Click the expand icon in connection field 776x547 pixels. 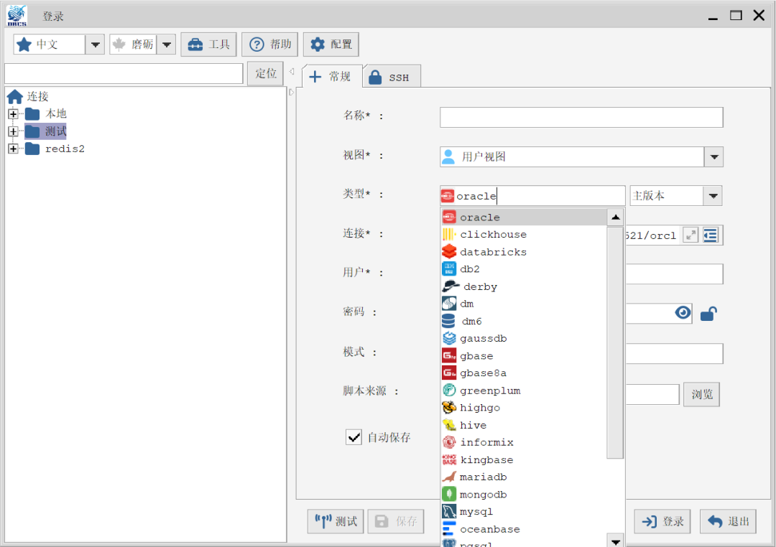[690, 235]
